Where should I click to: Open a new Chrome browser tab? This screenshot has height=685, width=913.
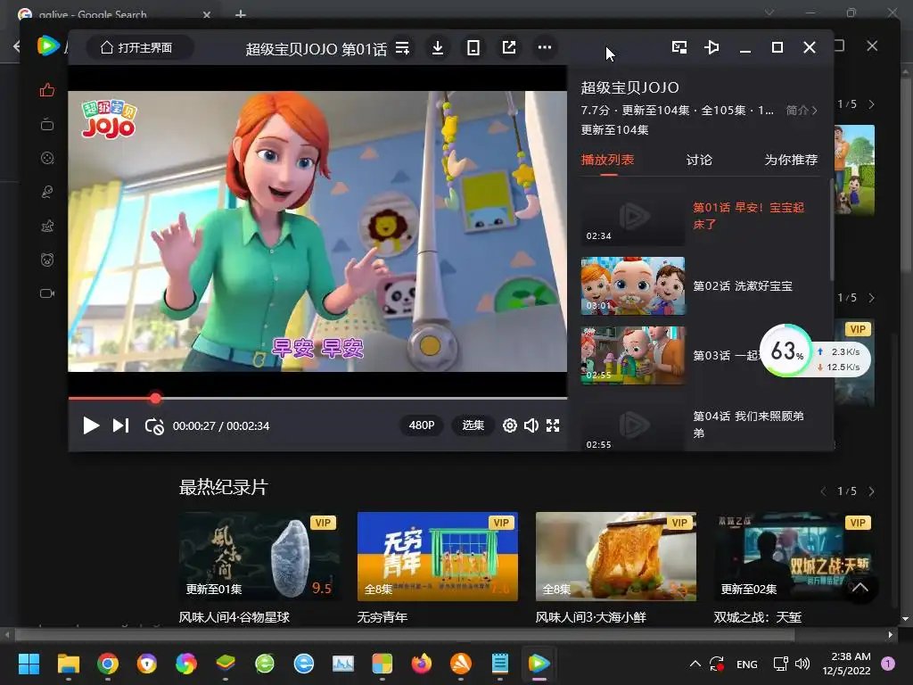(x=241, y=14)
